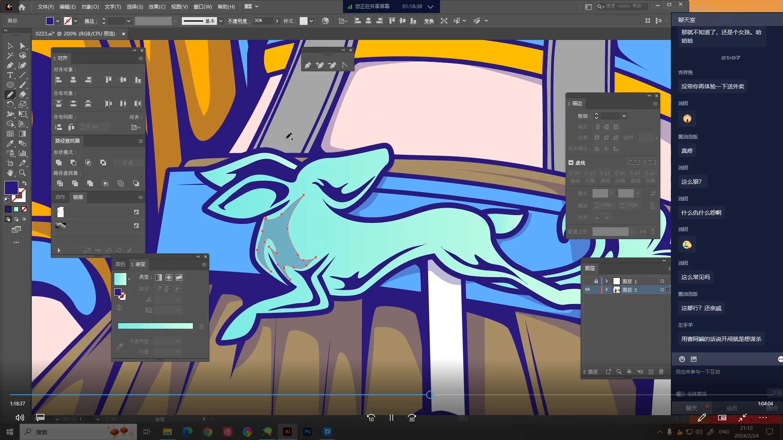Image resolution: width=783 pixels, height=440 pixels.
Task: Click the Transform (变换) button
Action: 429,21
